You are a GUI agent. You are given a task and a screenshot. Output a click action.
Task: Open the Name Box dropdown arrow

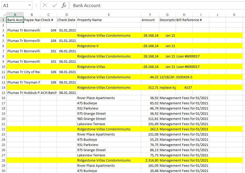29,5
